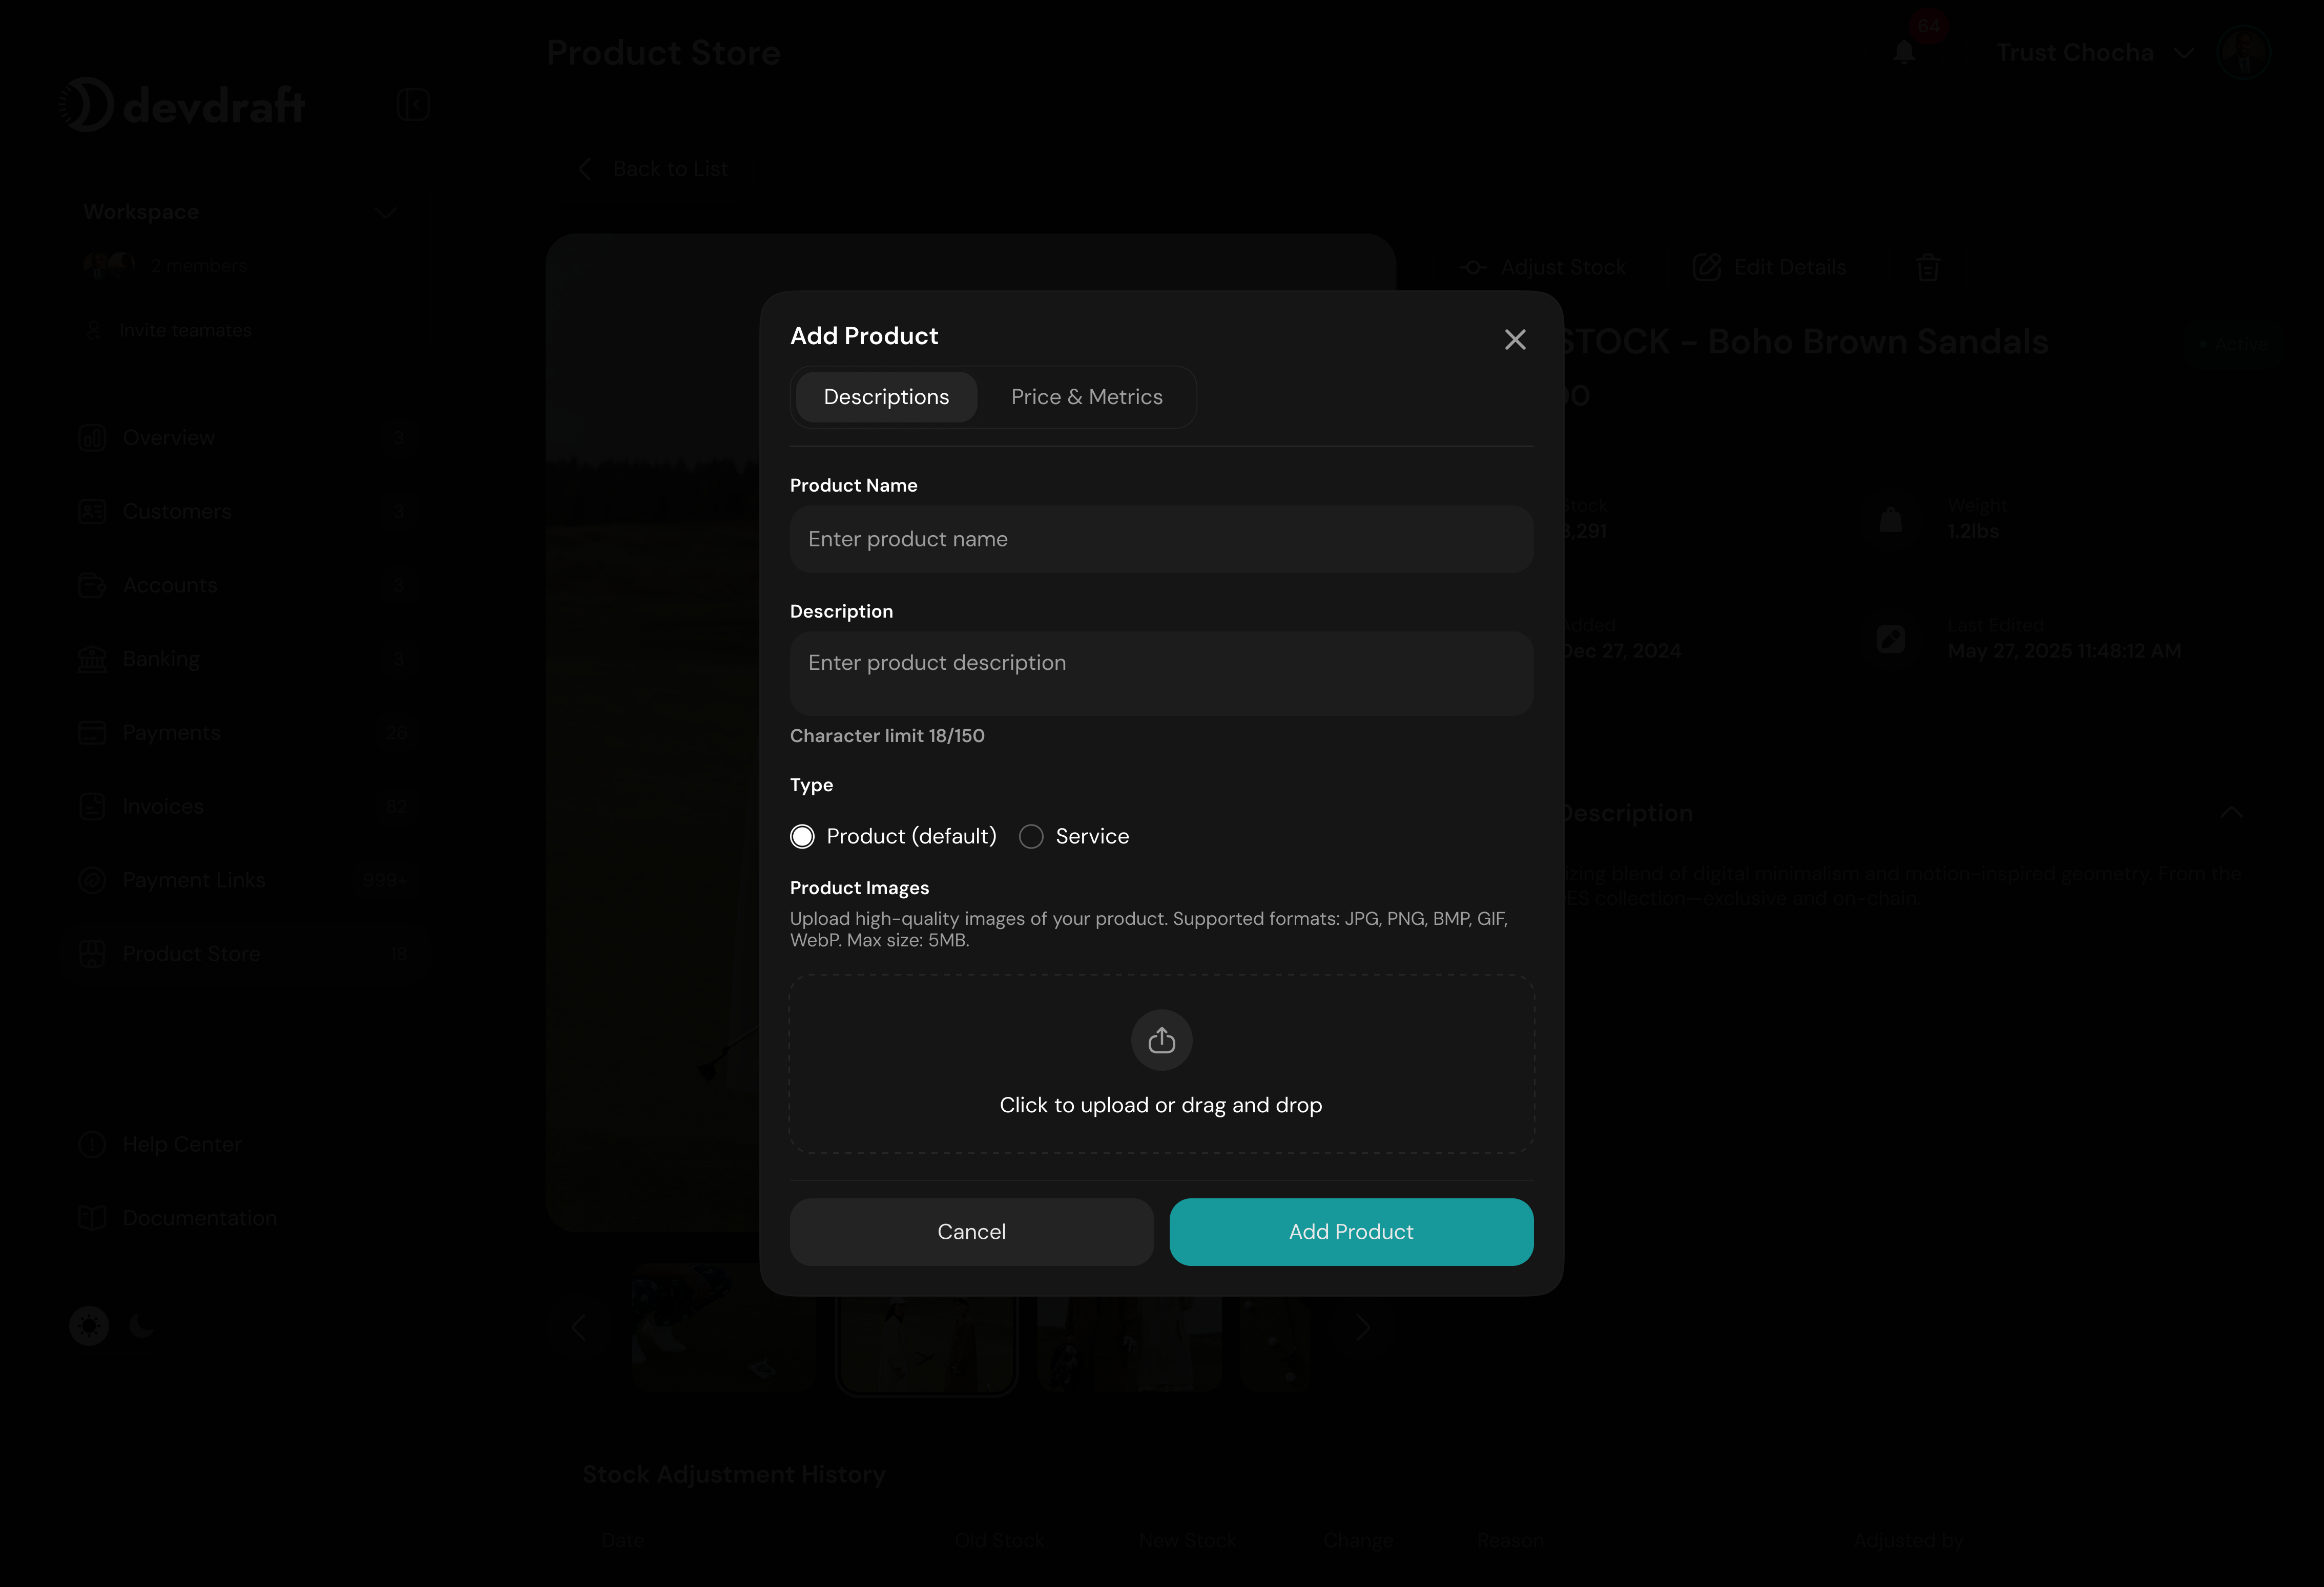Open the Banking panel

(x=160, y=658)
